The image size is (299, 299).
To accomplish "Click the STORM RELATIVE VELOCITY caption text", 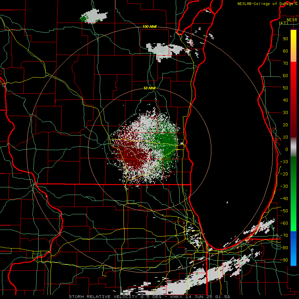I will 103,297.
